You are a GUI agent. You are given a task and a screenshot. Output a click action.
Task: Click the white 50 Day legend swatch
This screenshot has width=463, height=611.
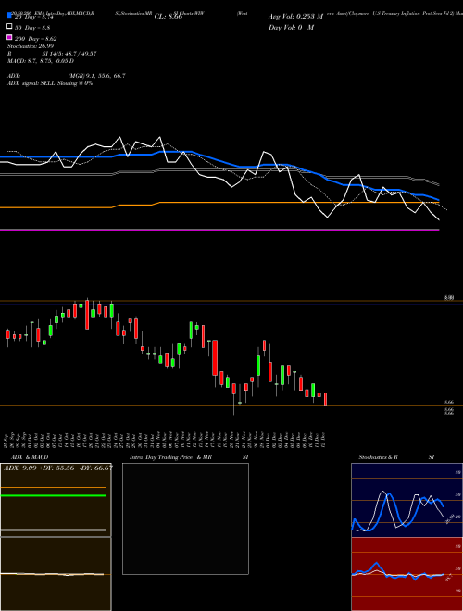[x=9, y=27]
